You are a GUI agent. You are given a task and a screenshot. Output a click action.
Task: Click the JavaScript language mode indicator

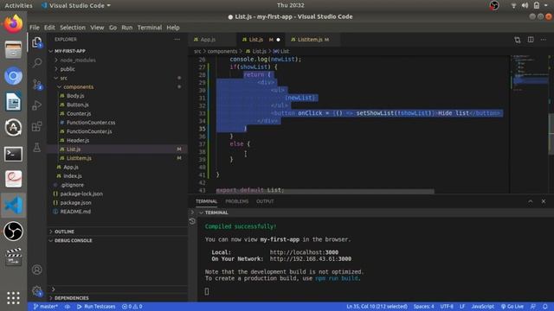[x=482, y=307]
